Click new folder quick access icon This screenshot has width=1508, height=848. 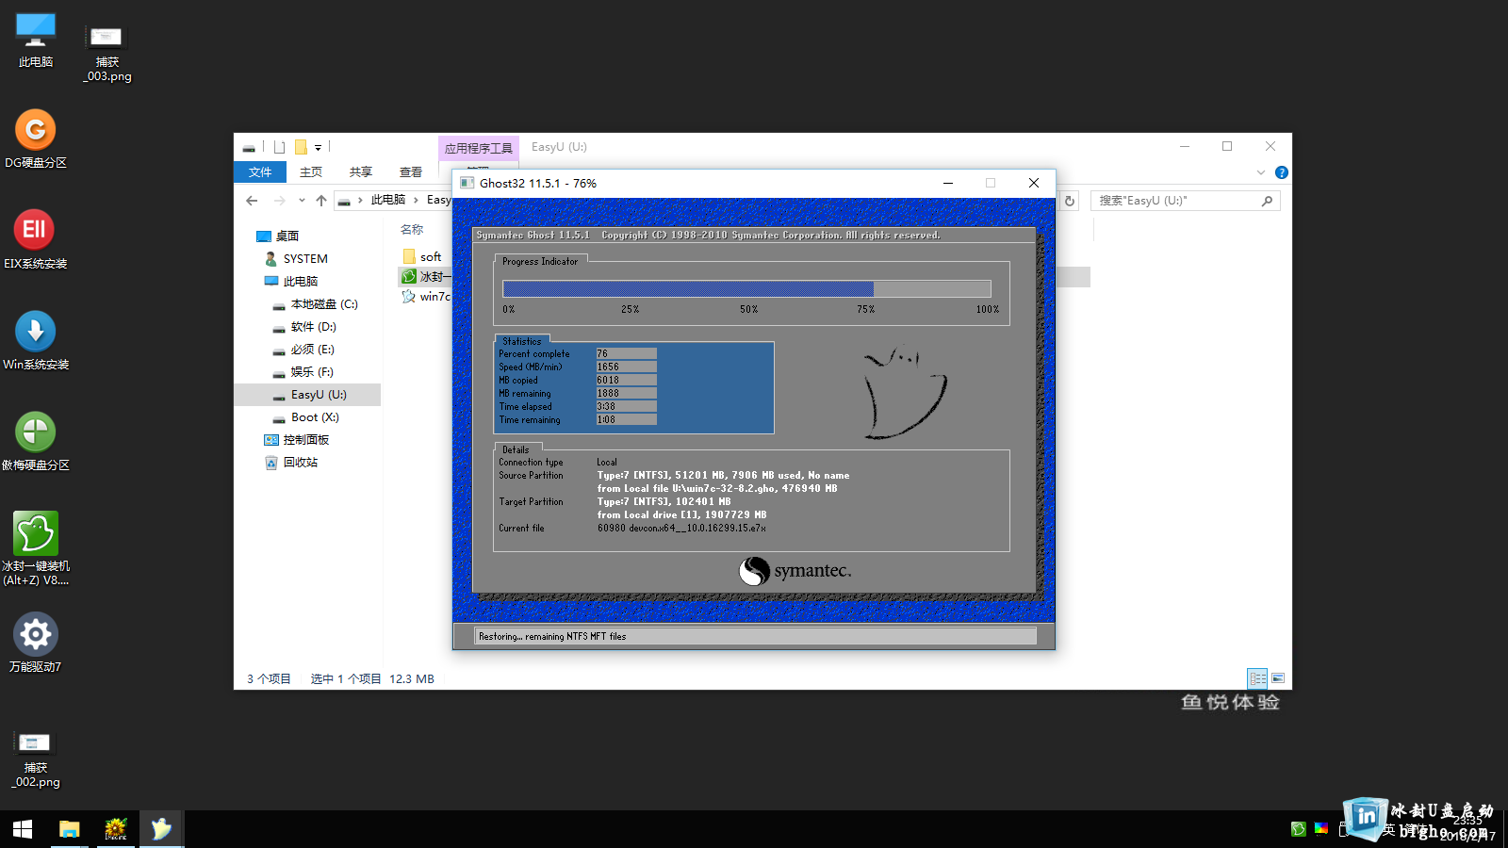pos(301,147)
